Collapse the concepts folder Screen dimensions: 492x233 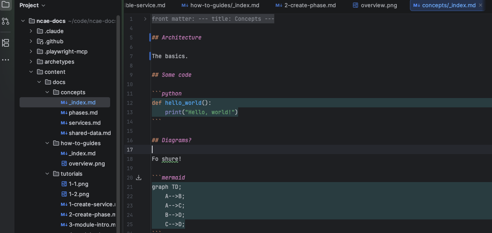point(47,93)
